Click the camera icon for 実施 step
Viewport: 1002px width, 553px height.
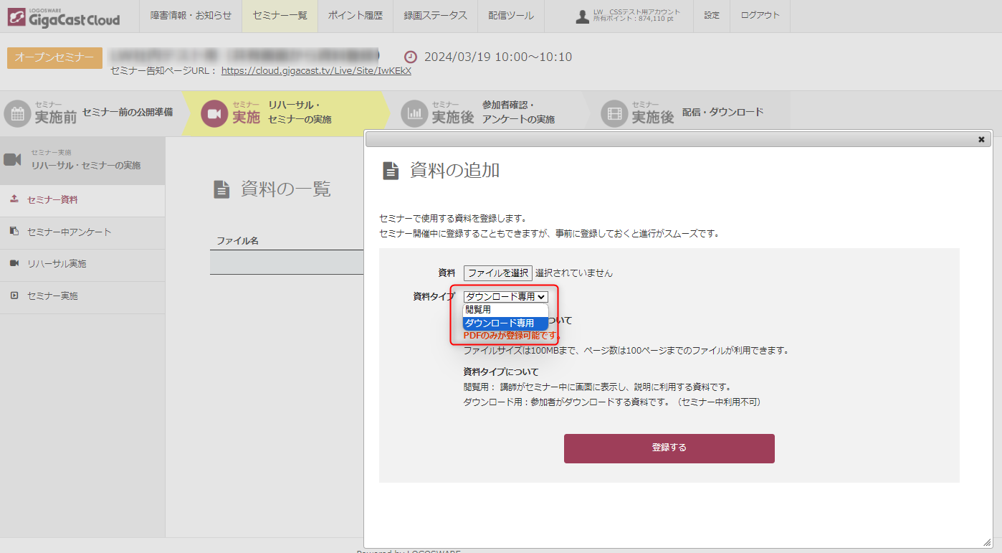click(x=214, y=113)
